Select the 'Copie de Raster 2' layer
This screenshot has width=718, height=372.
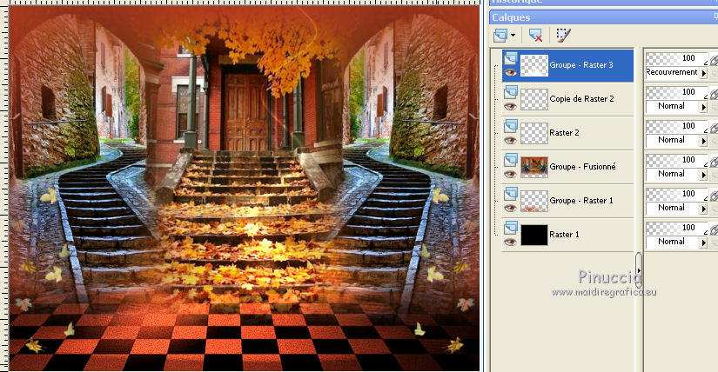(x=581, y=99)
